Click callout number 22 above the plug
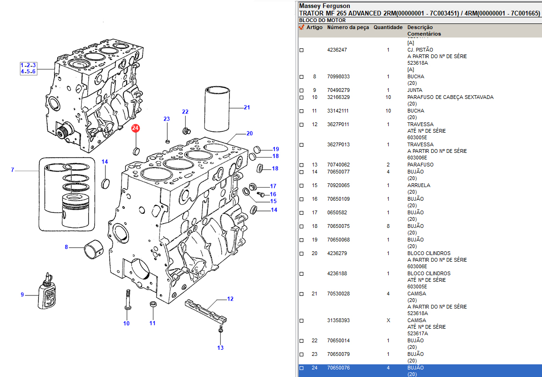The height and width of the screenshot is (377, 542). click(x=185, y=112)
